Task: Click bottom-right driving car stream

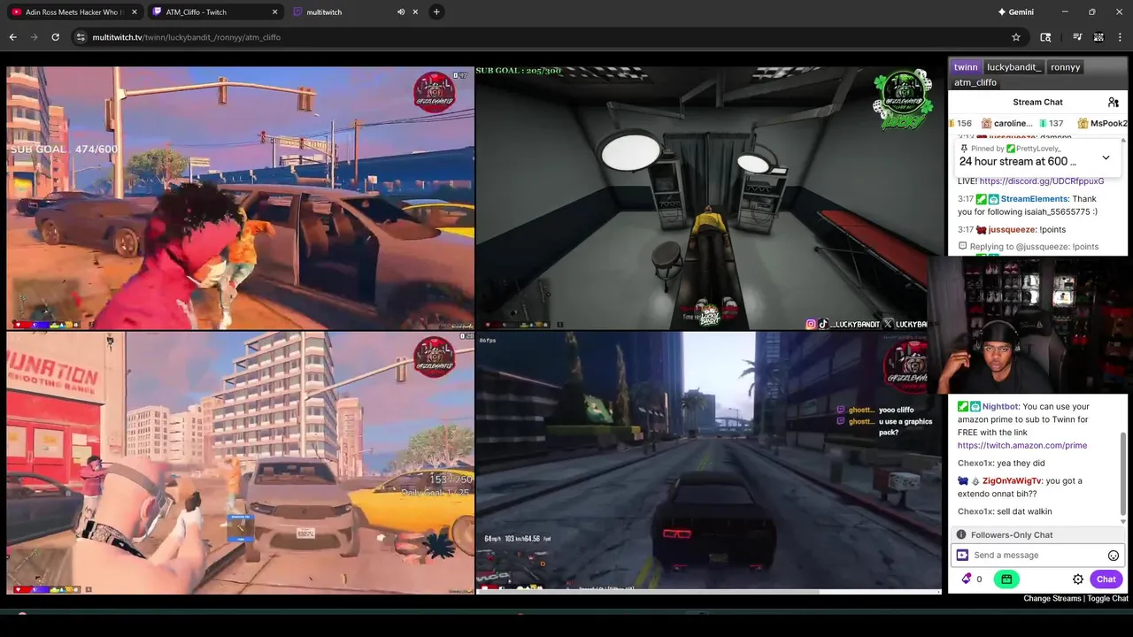Action: [709, 463]
